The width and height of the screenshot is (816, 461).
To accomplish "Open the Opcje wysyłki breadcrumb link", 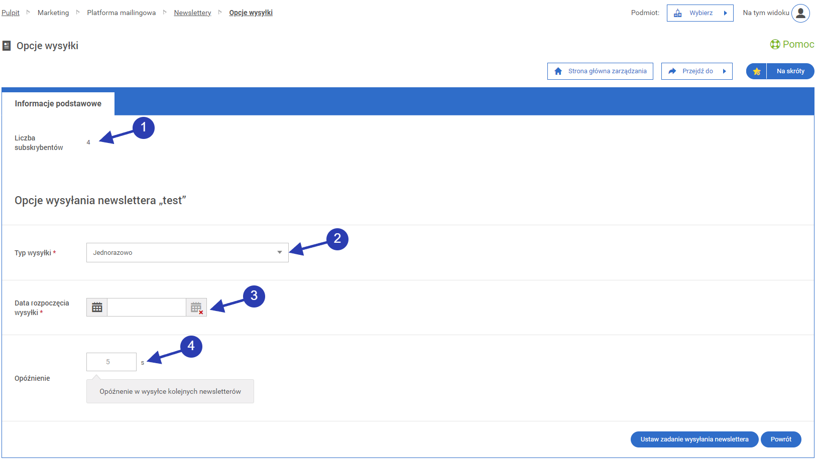I will pyautogui.click(x=251, y=13).
